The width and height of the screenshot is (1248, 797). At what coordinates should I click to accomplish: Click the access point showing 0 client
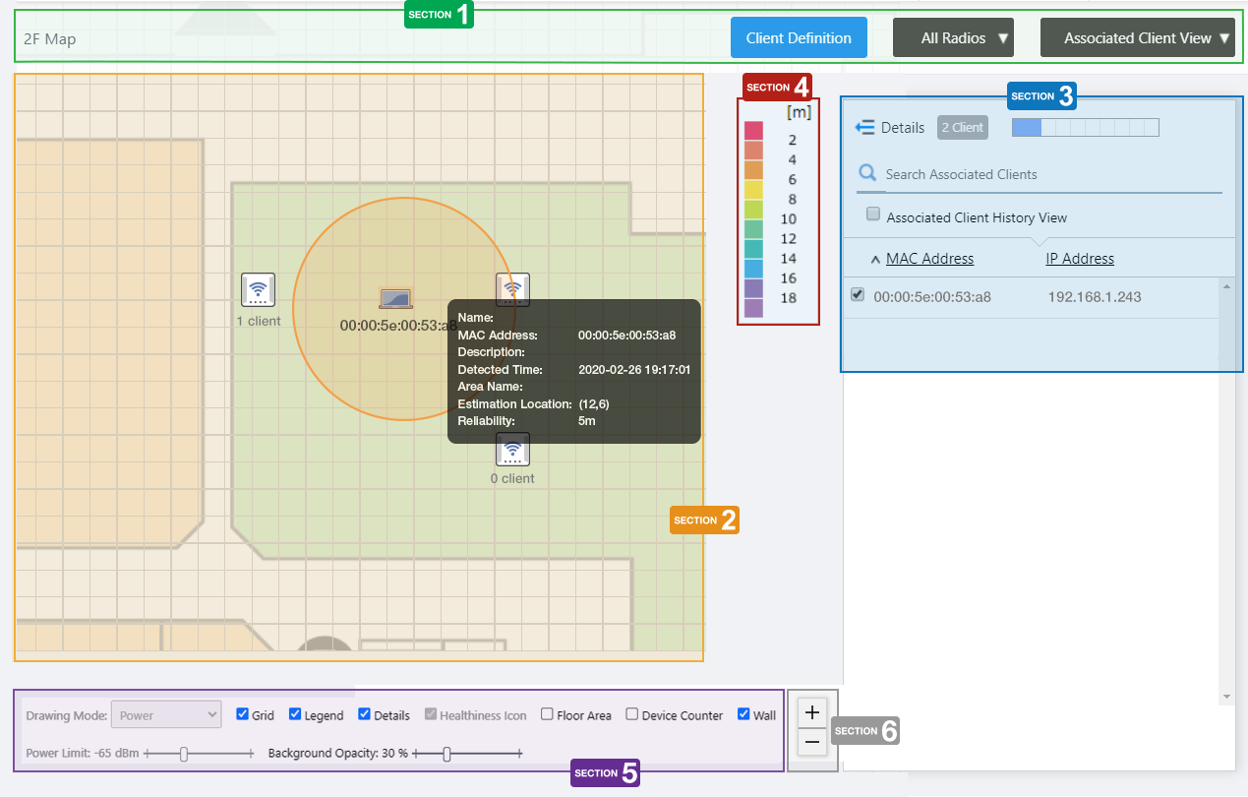[x=512, y=450]
